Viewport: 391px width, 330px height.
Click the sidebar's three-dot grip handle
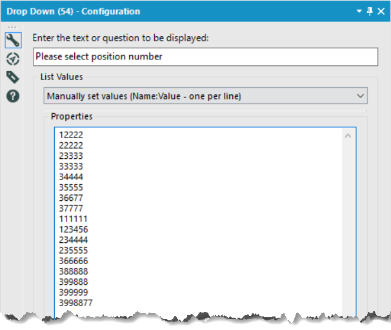coord(12,27)
